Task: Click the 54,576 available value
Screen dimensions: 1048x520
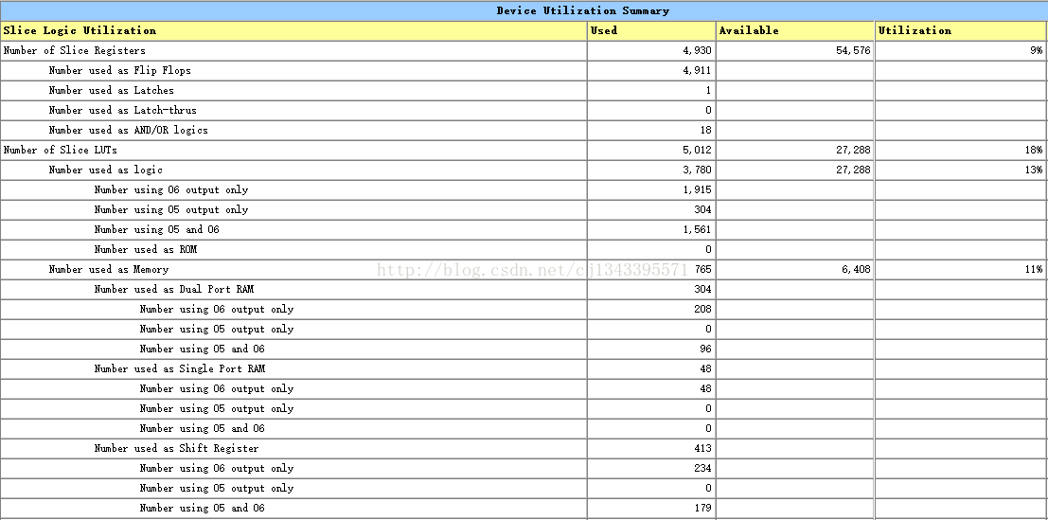Action: pos(854,51)
